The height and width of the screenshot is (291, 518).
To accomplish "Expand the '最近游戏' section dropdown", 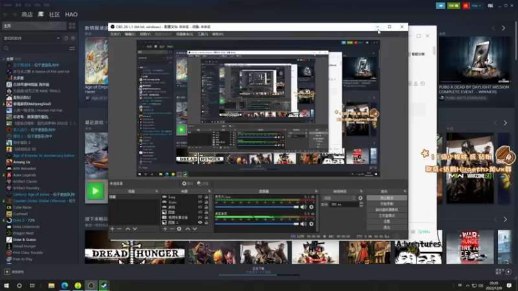I will point(106,123).
